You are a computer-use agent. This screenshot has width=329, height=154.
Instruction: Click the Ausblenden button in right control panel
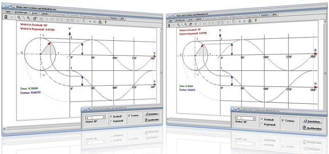[312, 128]
